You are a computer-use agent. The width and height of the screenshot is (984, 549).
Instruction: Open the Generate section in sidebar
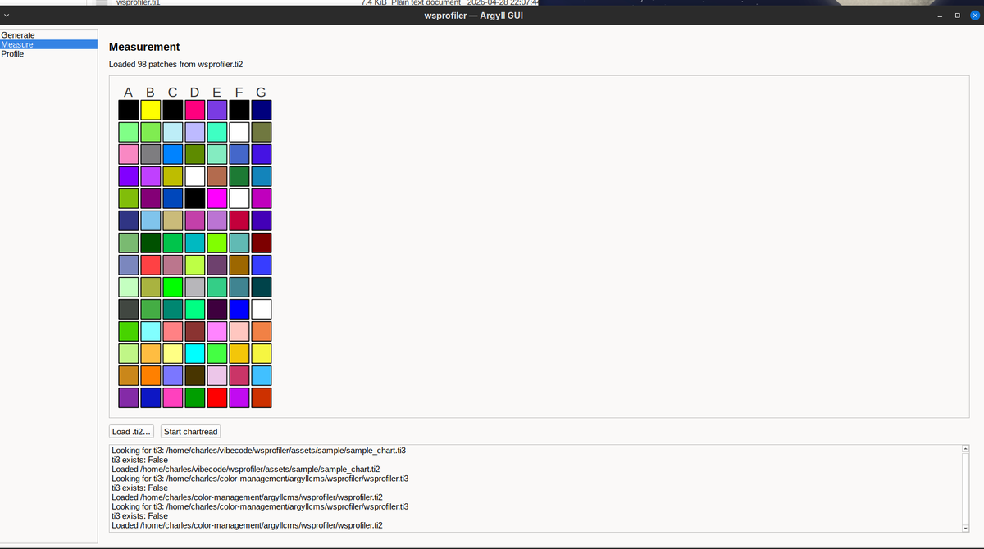18,35
